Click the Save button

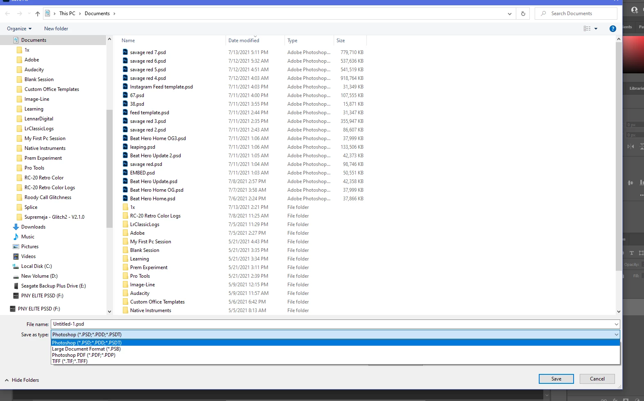tap(556, 379)
